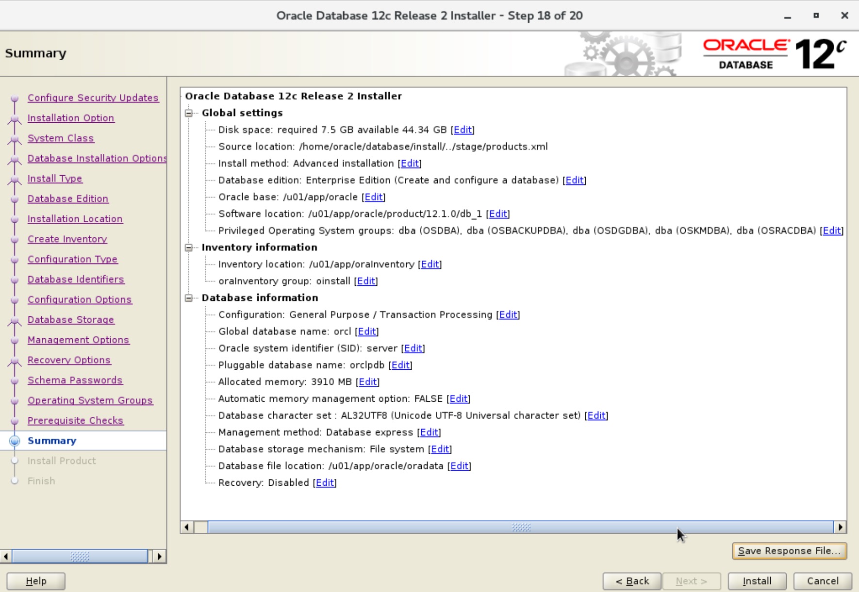
Task: Click the step list scroll-right arrow
Action: pos(159,557)
